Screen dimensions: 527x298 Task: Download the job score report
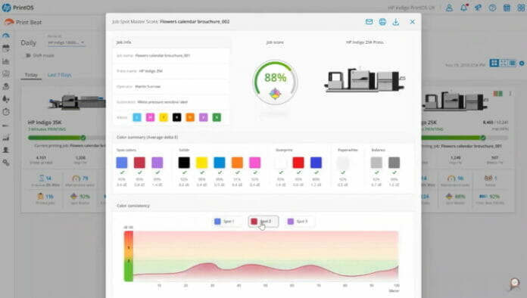click(396, 22)
